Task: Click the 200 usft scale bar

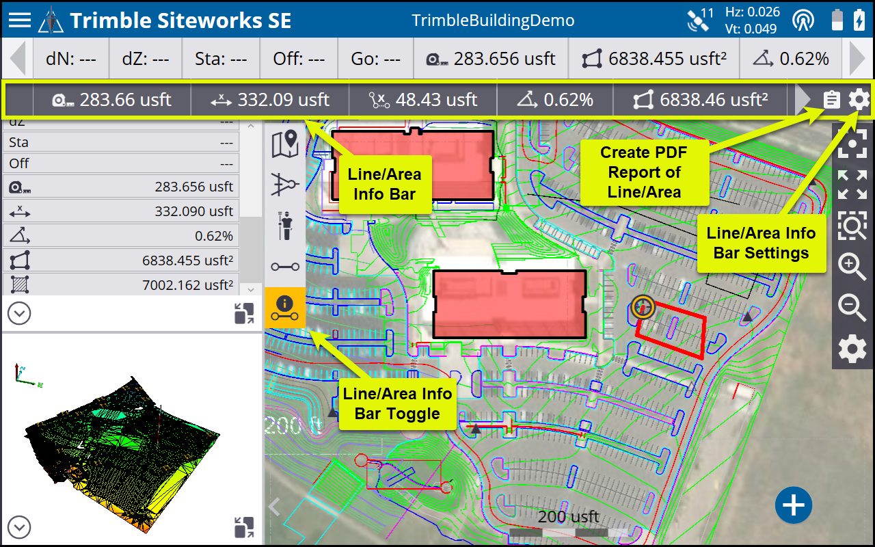Action: pyautogui.click(x=568, y=524)
